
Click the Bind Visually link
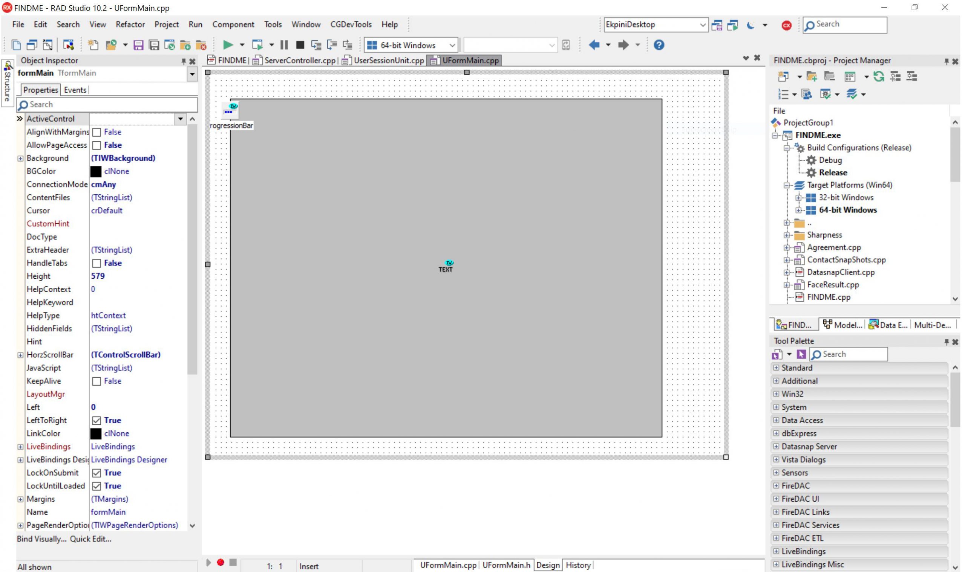click(x=42, y=539)
